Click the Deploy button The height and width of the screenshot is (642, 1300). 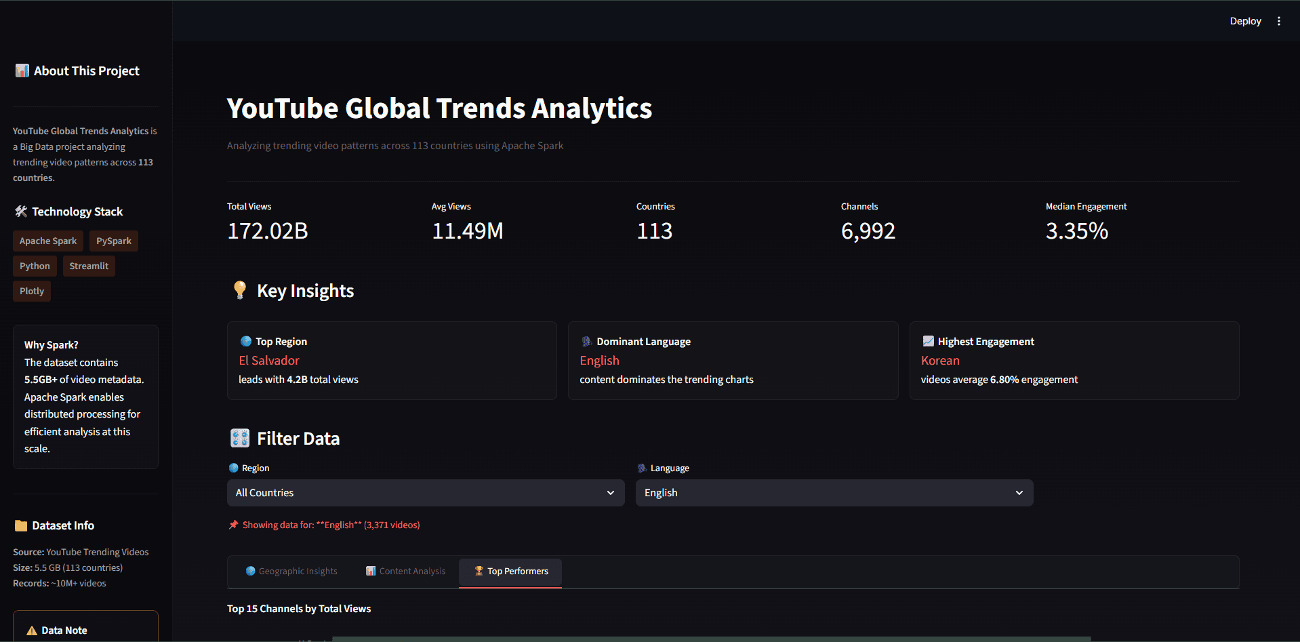pos(1244,20)
